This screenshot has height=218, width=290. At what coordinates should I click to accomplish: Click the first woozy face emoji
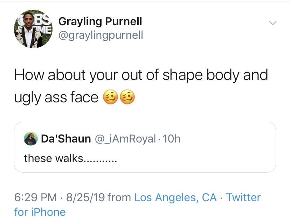pos(109,98)
